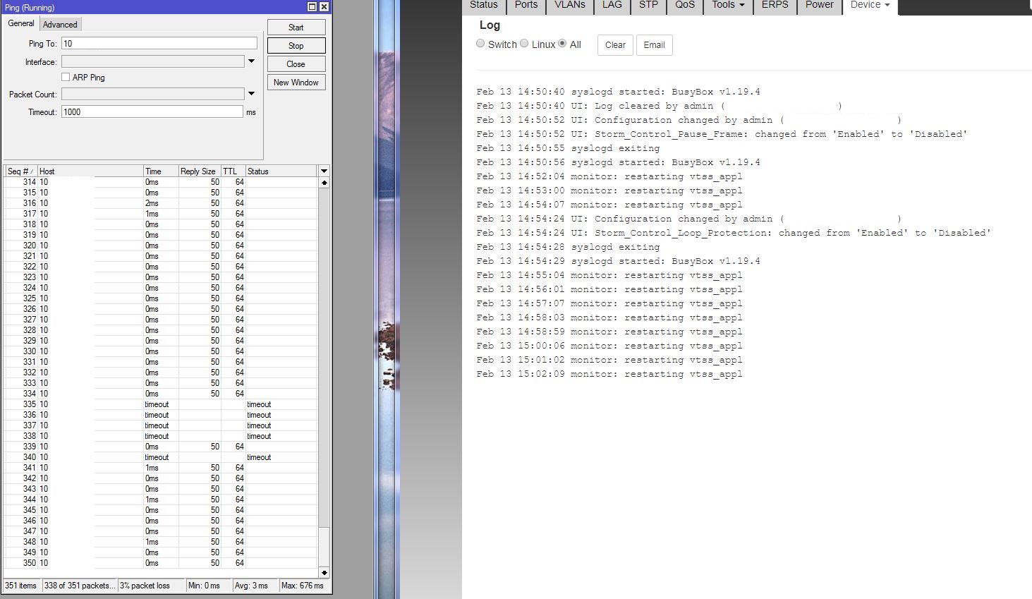Click the Ping To address field

click(159, 44)
